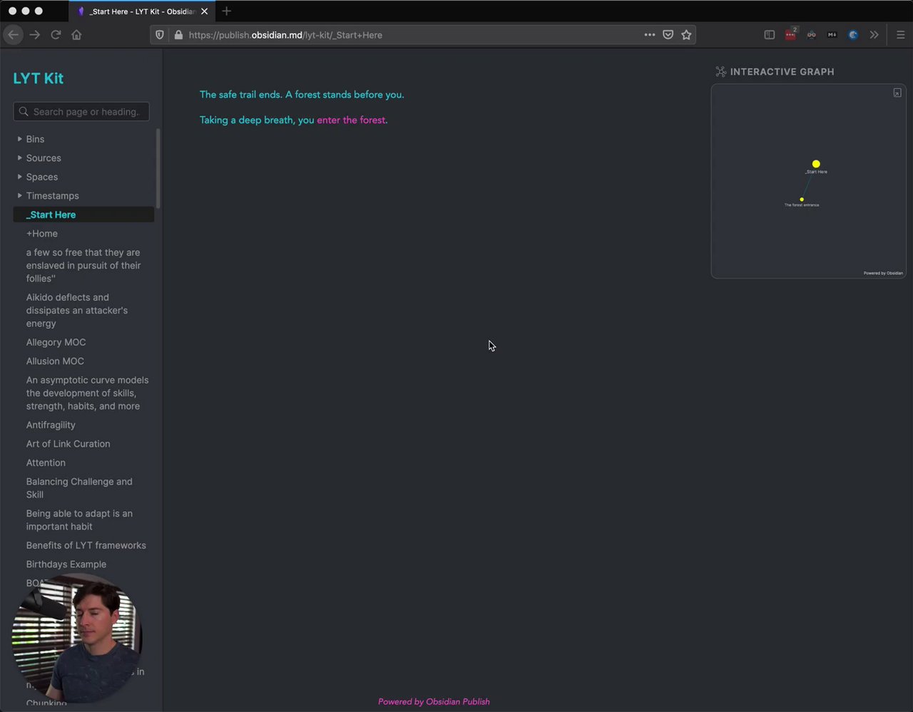This screenshot has width=913, height=712.
Task: Open the red extension with badge 2
Action: click(x=790, y=34)
